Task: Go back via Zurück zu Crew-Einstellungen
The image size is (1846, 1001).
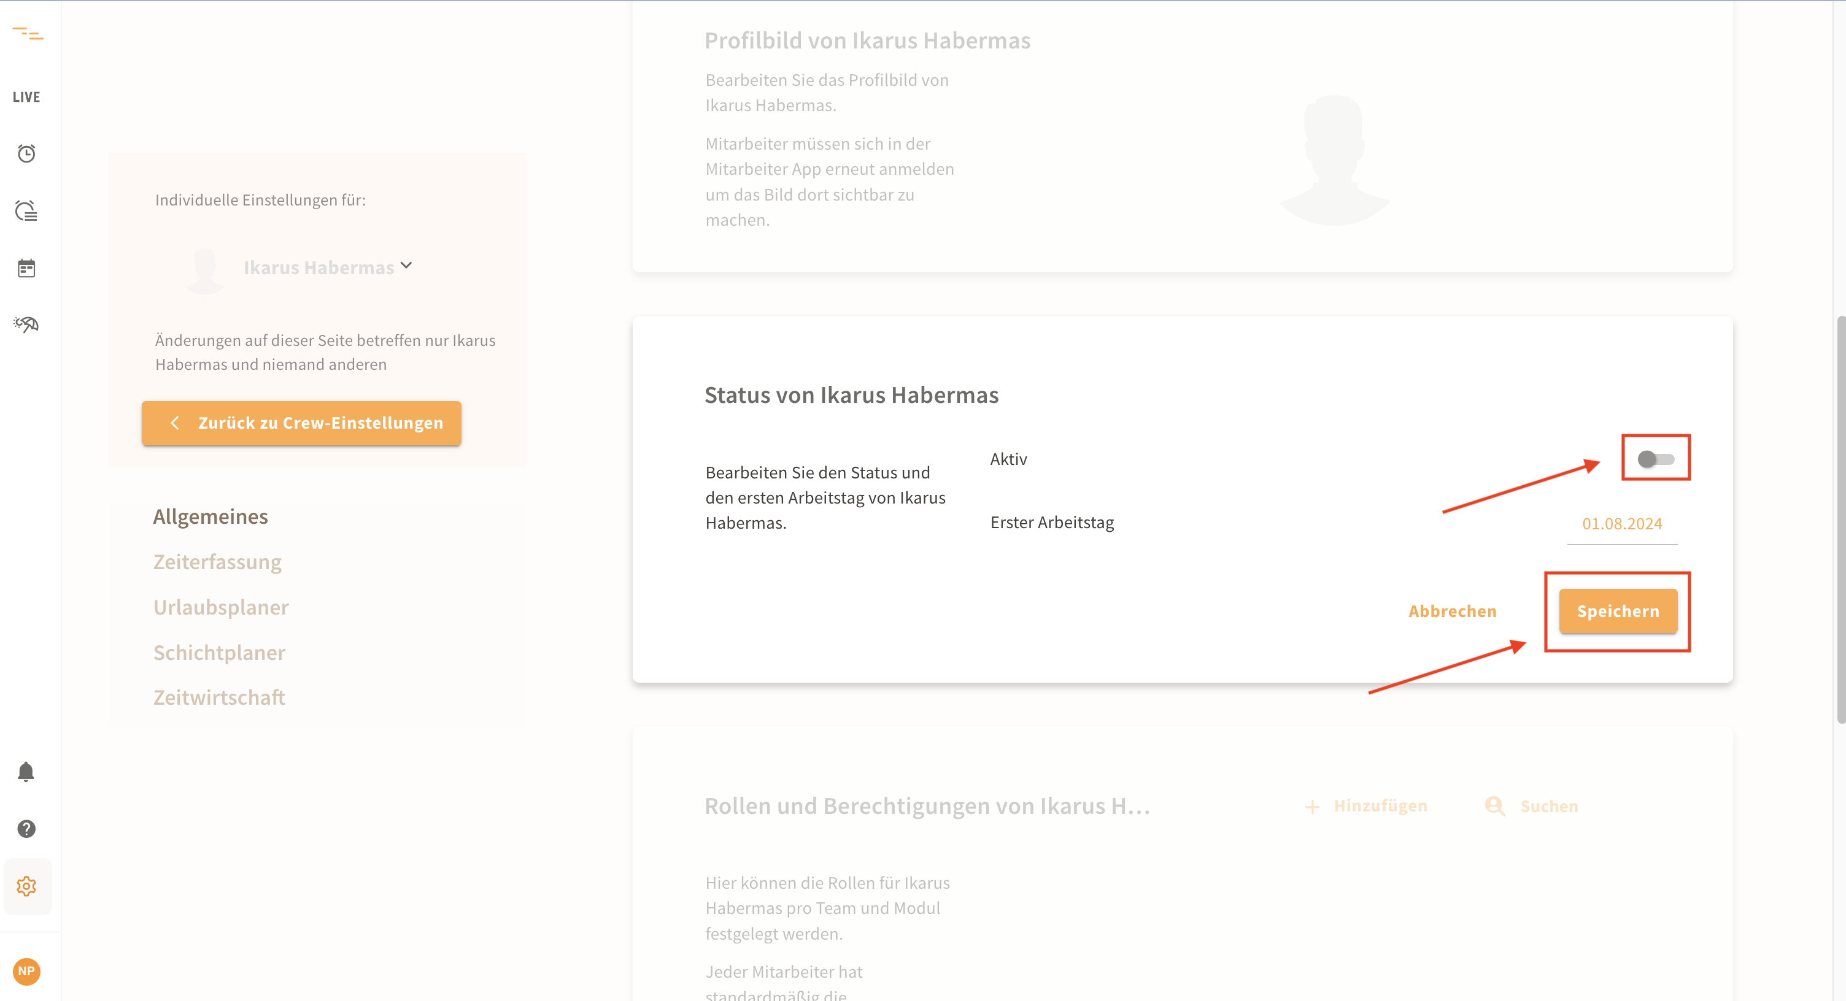Action: pos(301,423)
